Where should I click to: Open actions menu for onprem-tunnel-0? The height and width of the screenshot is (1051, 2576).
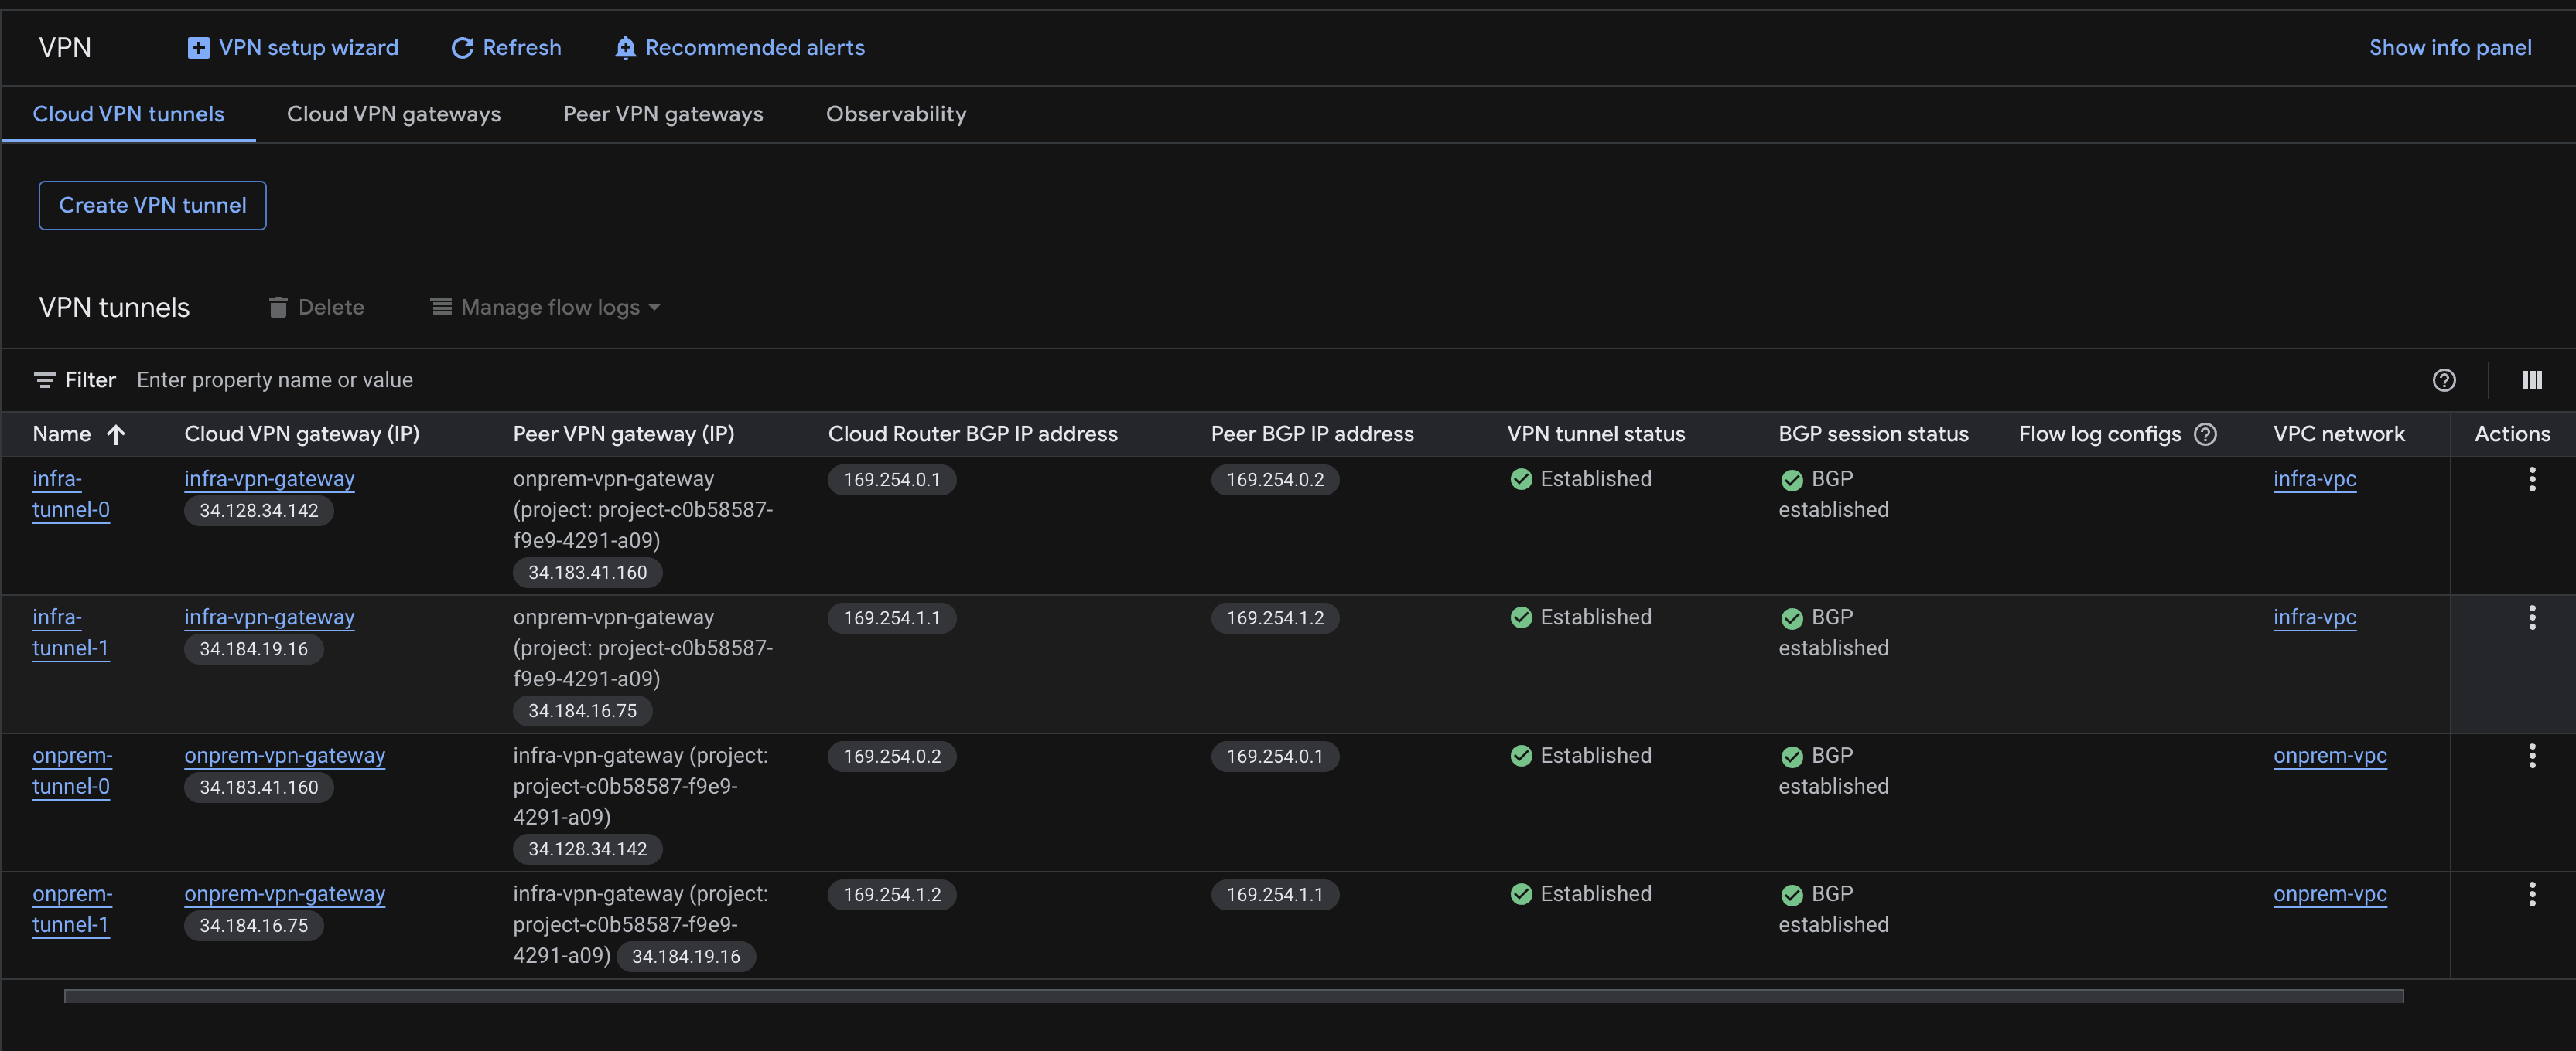click(2532, 755)
